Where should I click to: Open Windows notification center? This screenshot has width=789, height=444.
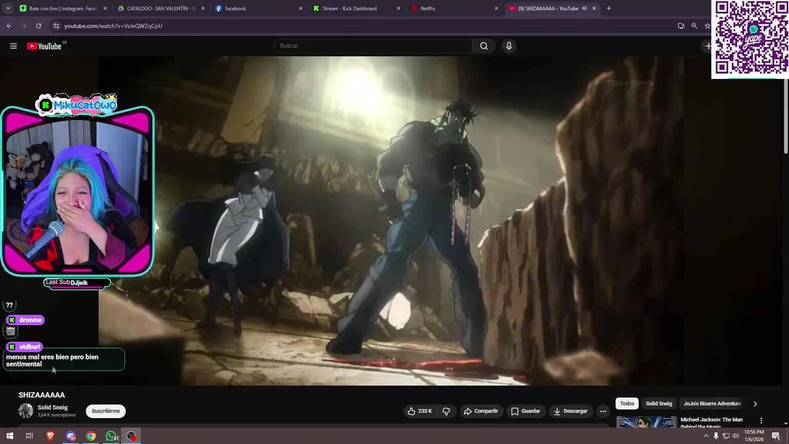(776, 436)
